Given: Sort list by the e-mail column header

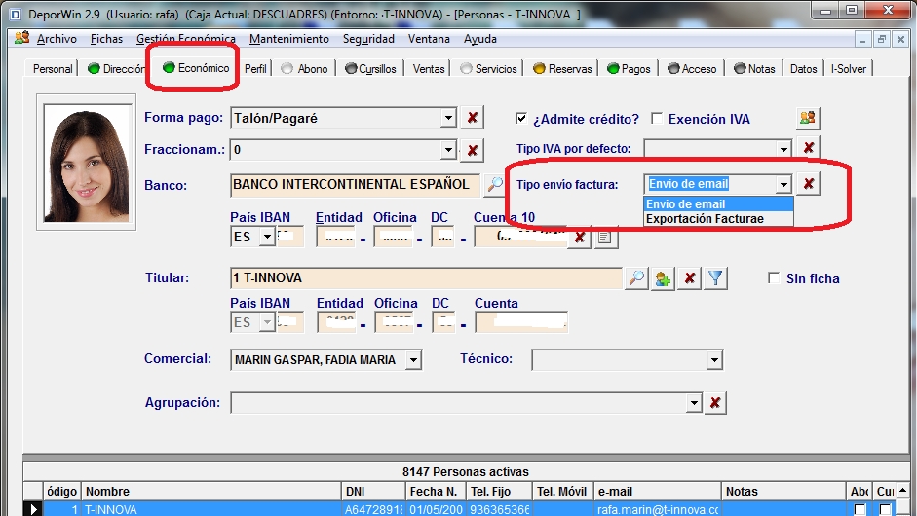Looking at the screenshot, I should (658, 492).
